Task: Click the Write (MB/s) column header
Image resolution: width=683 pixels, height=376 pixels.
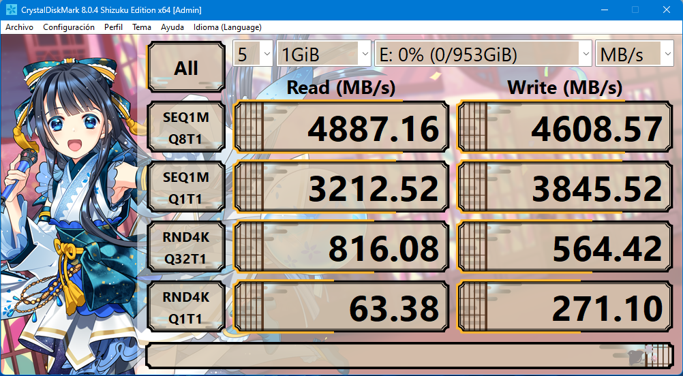Action: [x=564, y=87]
